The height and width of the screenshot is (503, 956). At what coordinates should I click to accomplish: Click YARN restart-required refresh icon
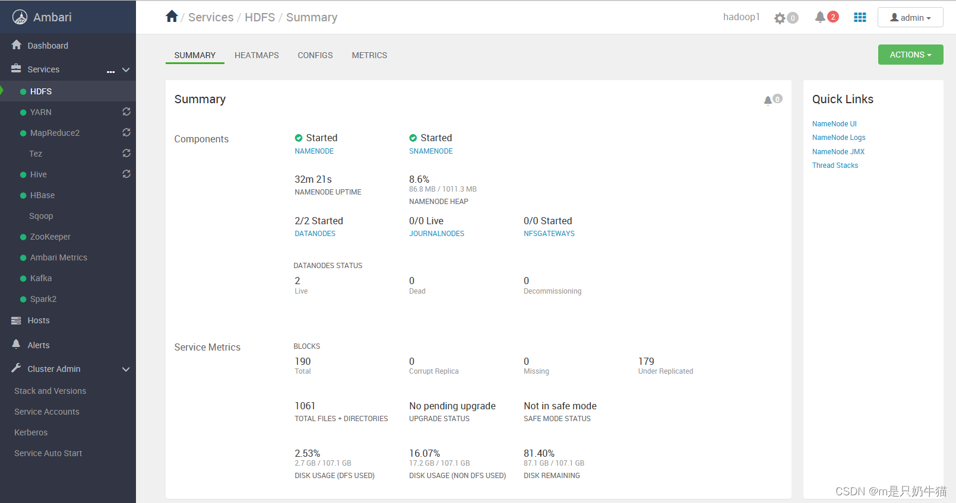tap(126, 112)
